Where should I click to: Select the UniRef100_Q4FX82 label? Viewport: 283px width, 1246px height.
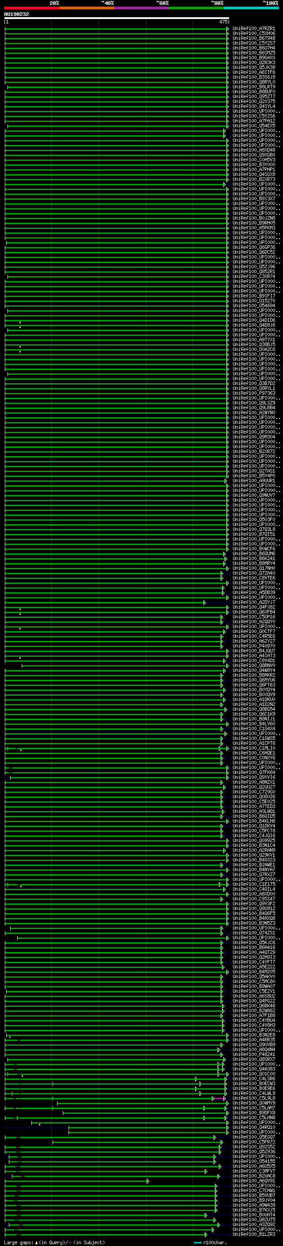coord(253,607)
